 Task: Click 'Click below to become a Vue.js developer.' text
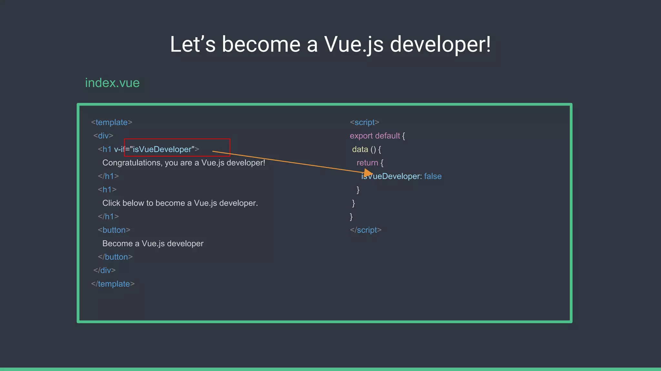click(x=180, y=203)
